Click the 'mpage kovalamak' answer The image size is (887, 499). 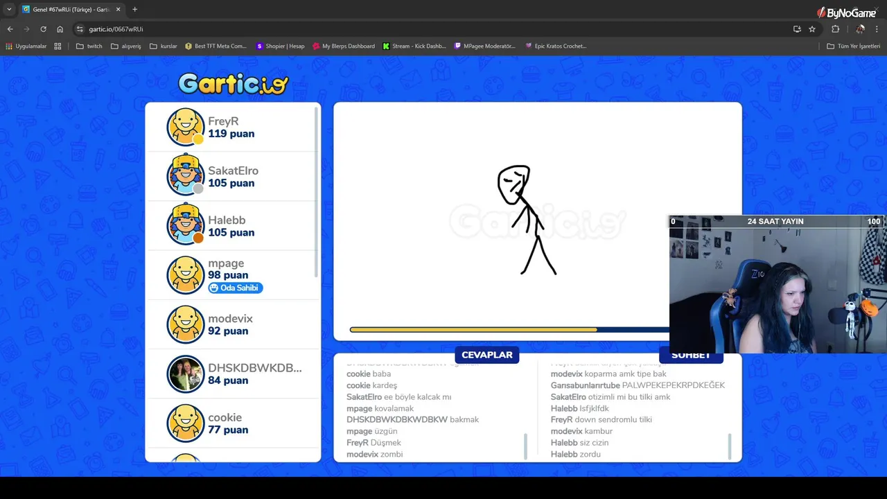(x=380, y=409)
